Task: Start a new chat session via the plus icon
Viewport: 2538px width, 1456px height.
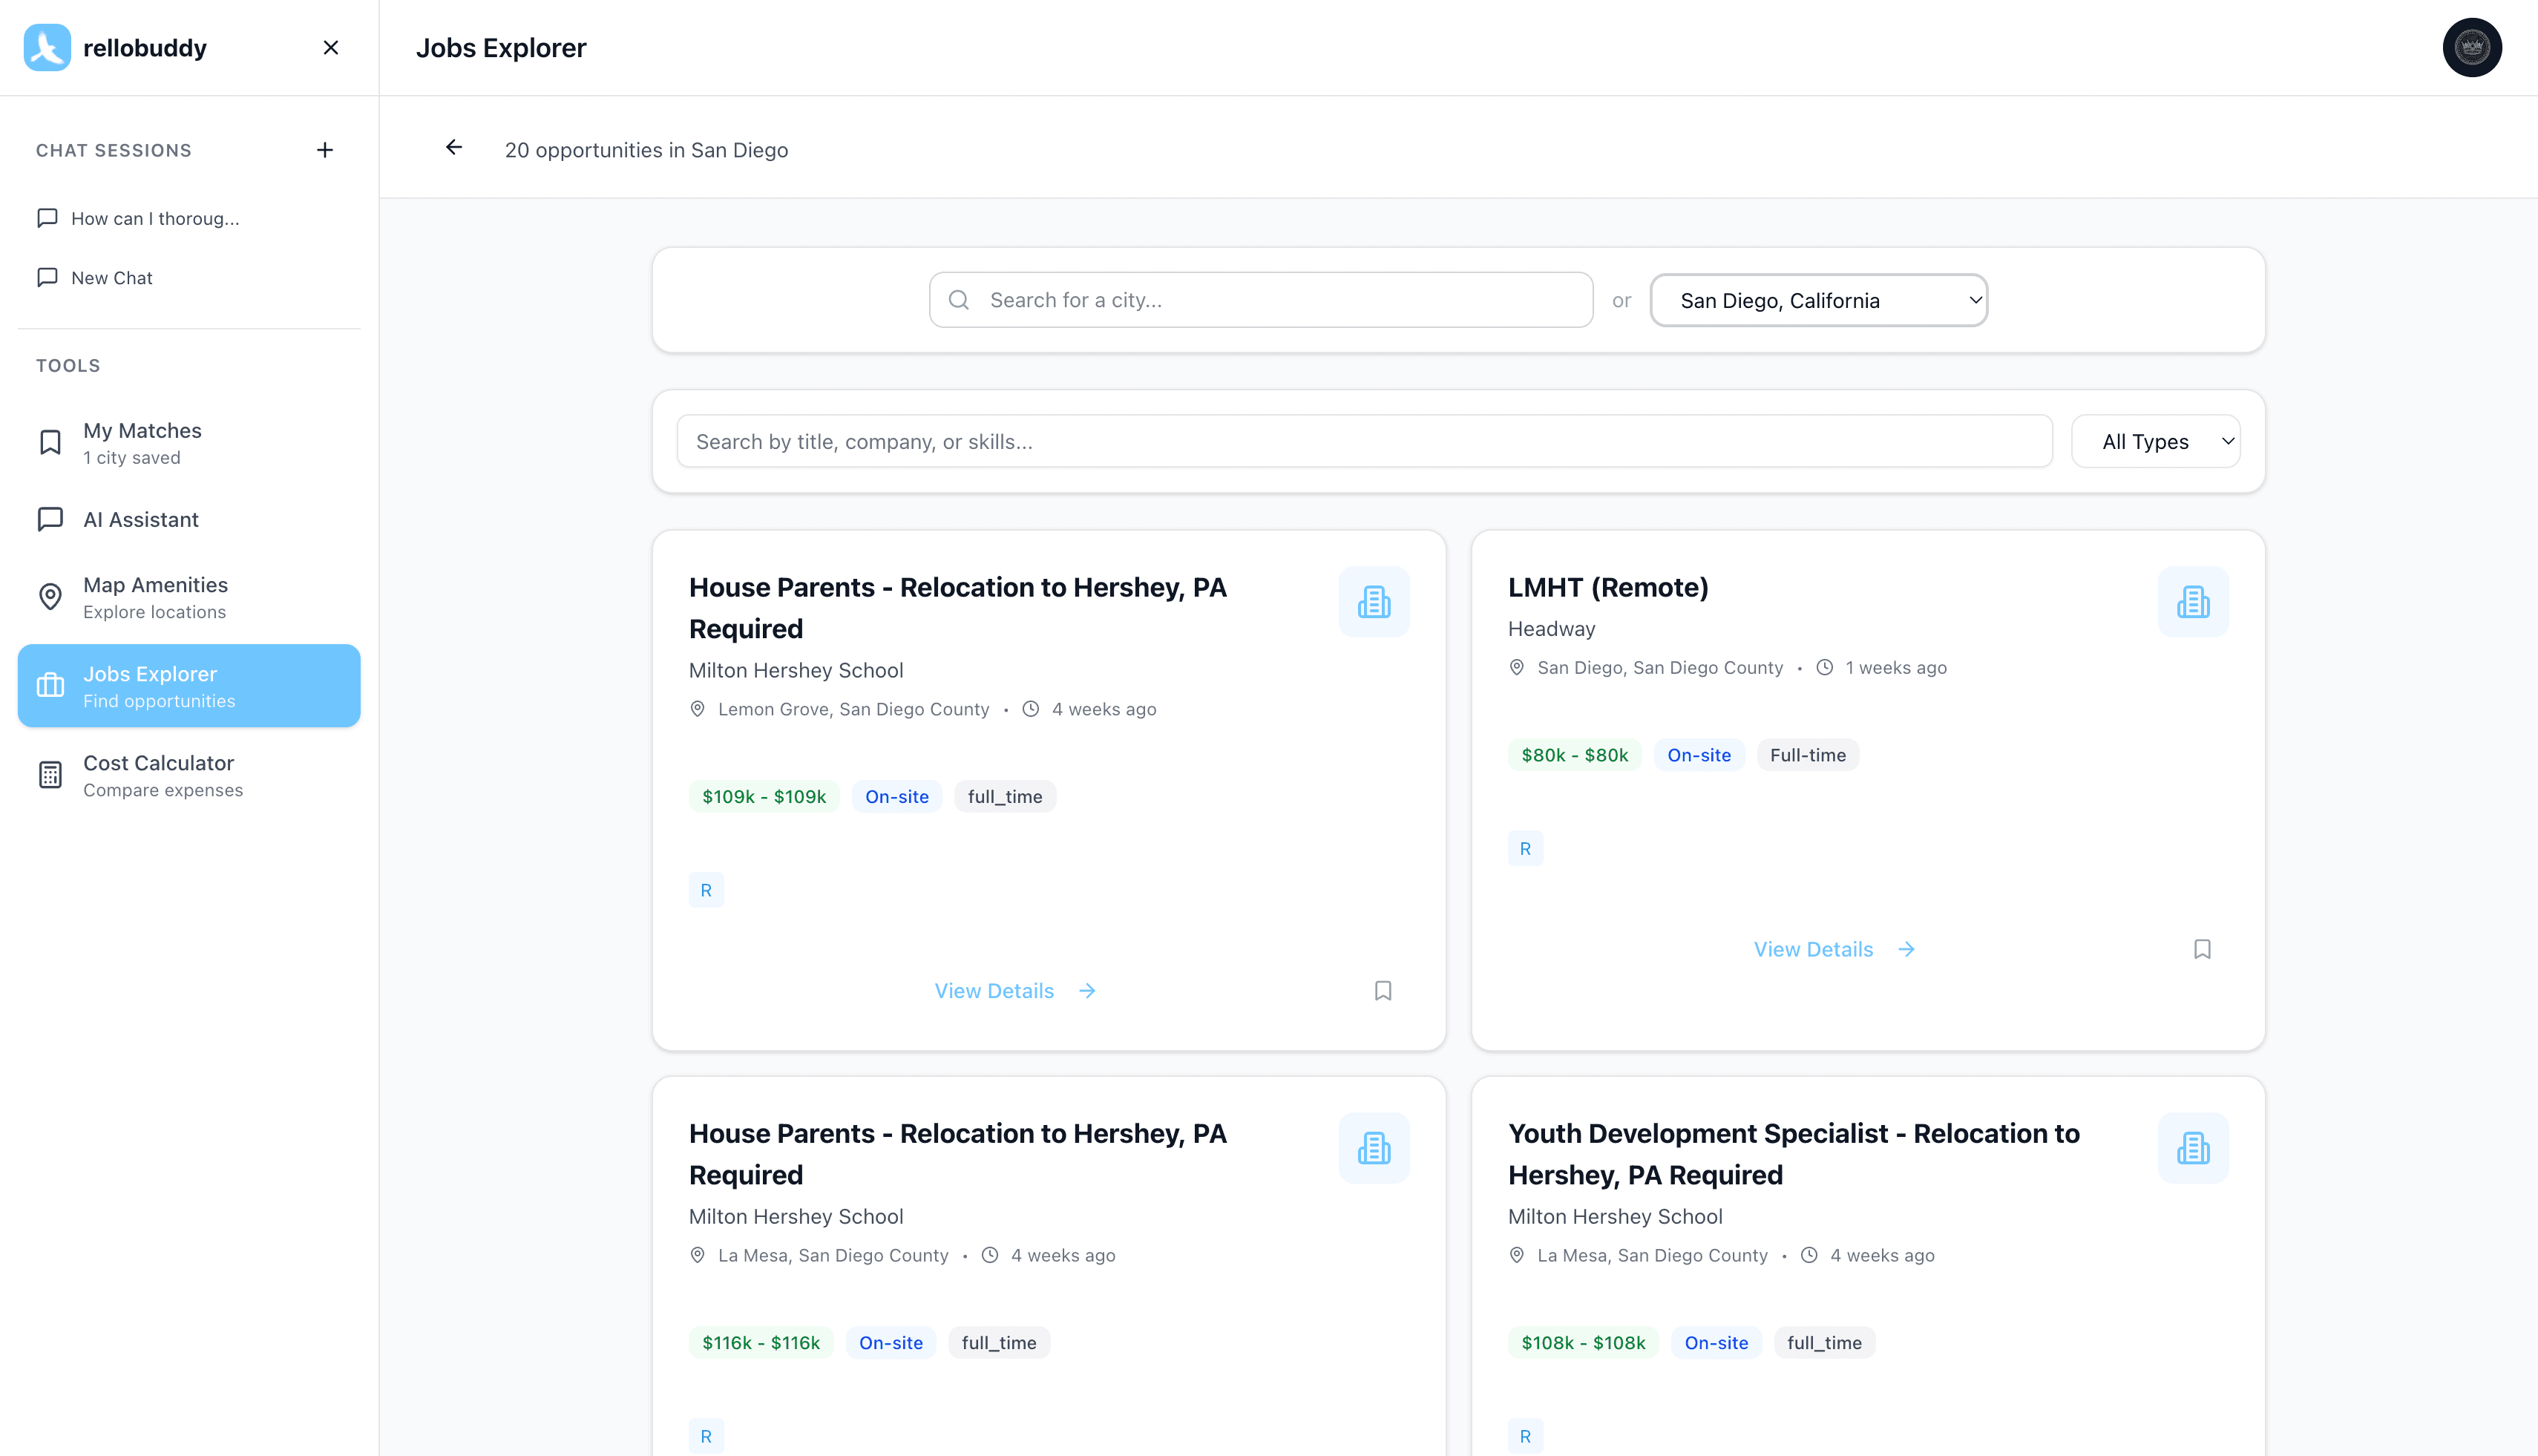Action: coord(324,149)
